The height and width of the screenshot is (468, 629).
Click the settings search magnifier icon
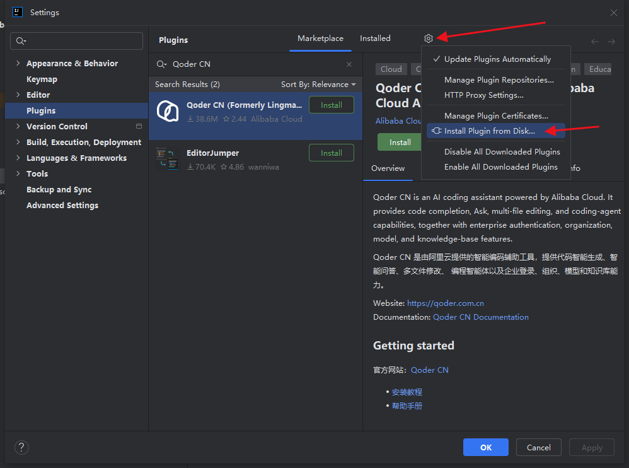[20, 41]
